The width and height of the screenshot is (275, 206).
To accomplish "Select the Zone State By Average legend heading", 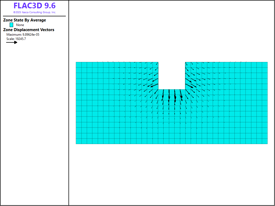I will (x=24, y=20).
